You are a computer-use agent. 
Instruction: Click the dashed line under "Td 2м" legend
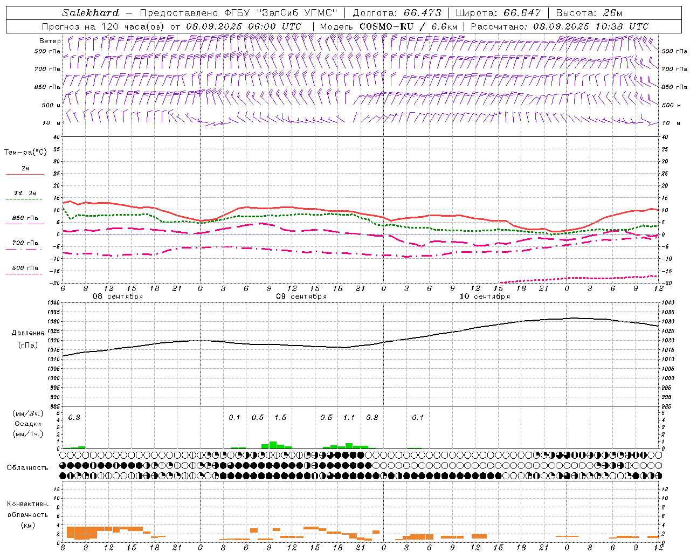(x=24, y=199)
